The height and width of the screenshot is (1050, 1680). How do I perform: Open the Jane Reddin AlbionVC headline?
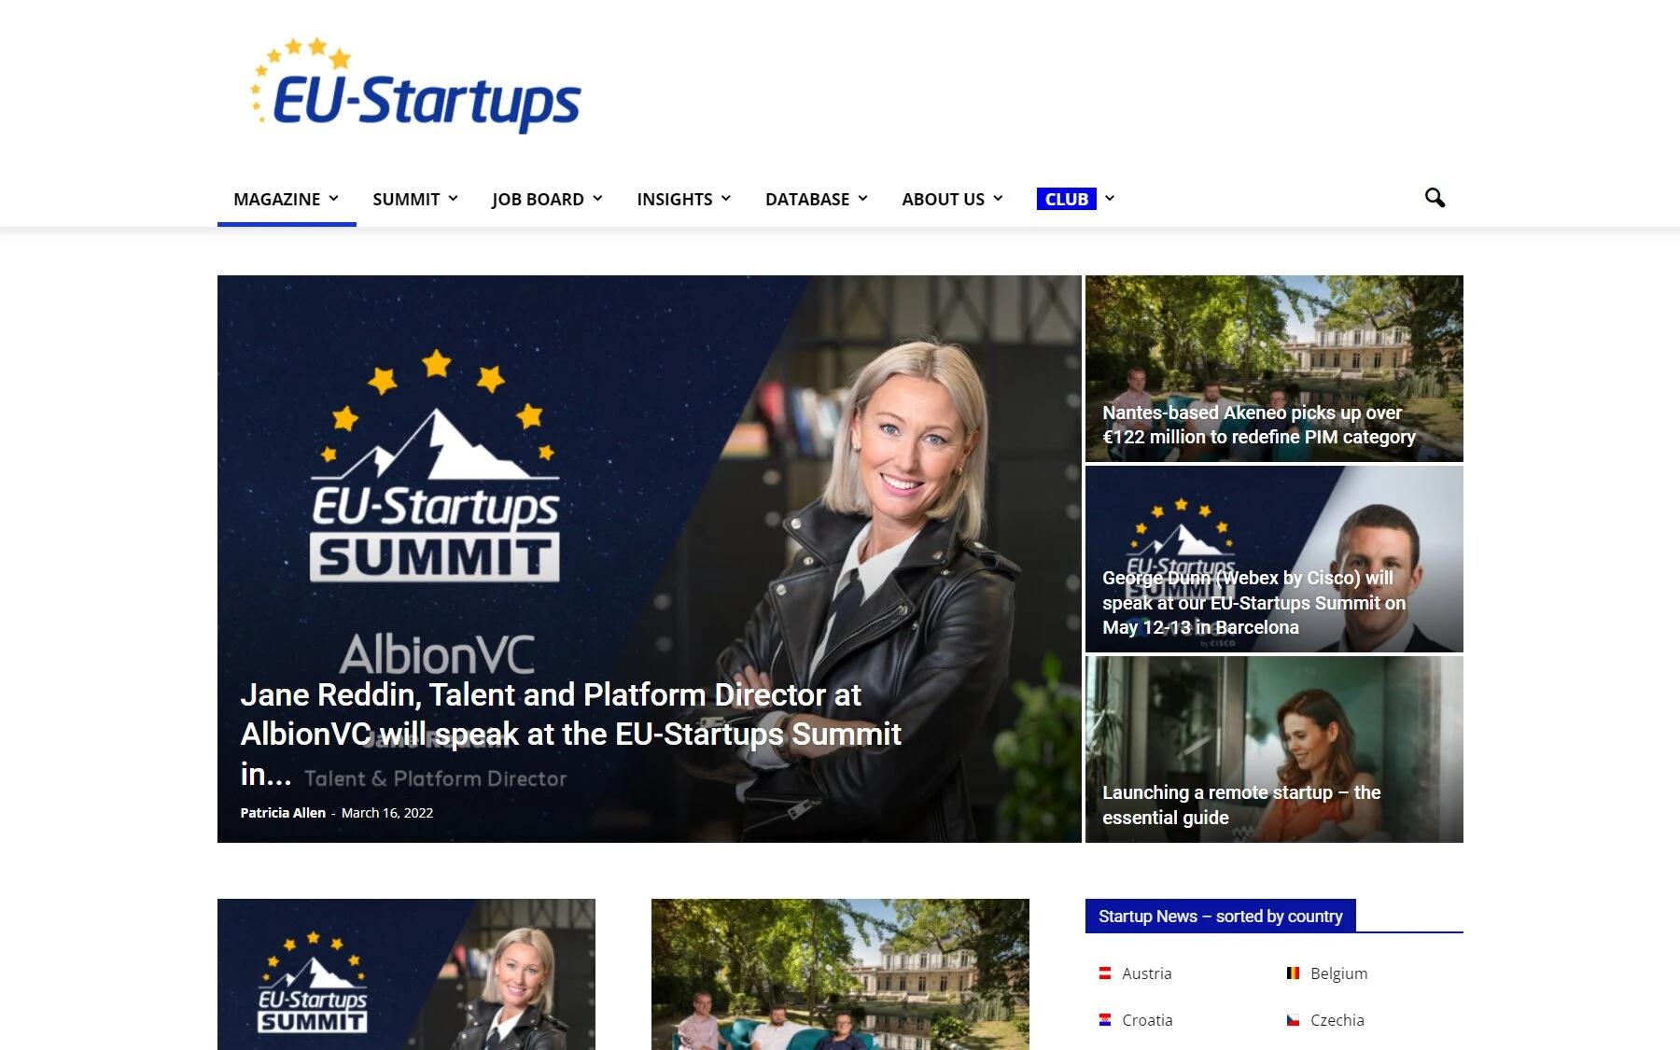[x=570, y=734]
